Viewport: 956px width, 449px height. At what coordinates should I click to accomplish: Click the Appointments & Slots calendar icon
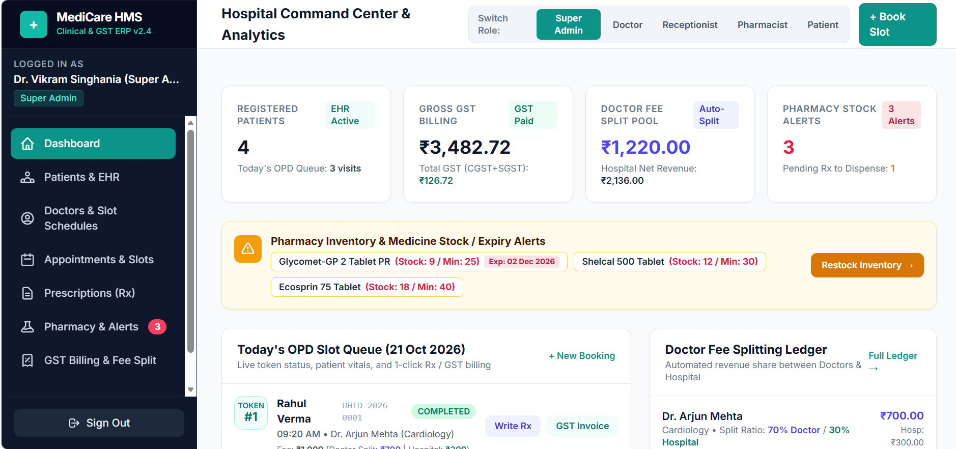click(27, 260)
